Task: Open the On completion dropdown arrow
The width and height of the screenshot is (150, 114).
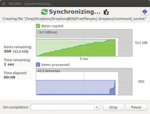Action: 97,107
